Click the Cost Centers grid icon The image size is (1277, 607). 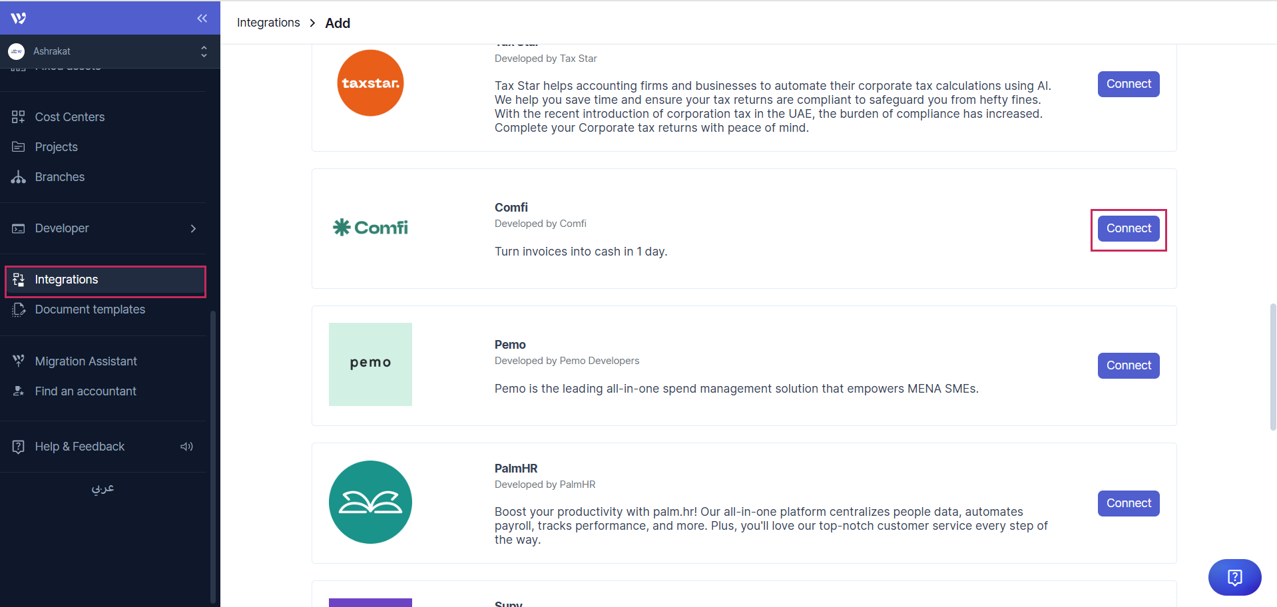coord(19,117)
